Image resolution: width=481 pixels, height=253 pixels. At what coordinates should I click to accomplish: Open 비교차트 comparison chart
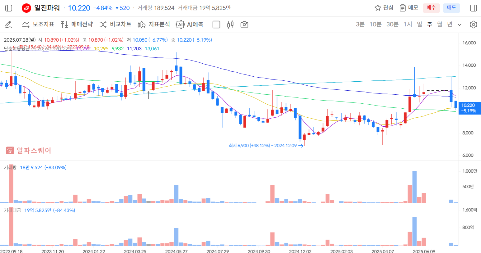(x=115, y=25)
